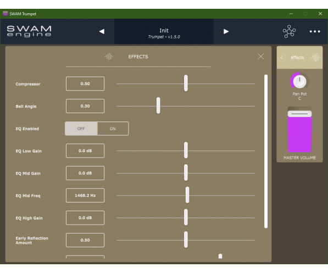
Task: Click the Compressor value field 0.50
Action: click(85, 83)
